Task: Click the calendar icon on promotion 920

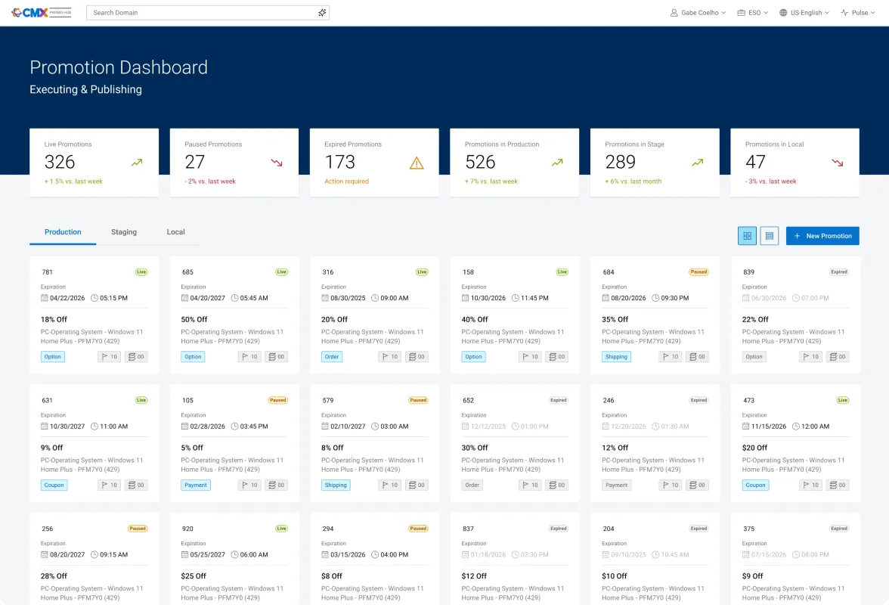Action: point(184,554)
